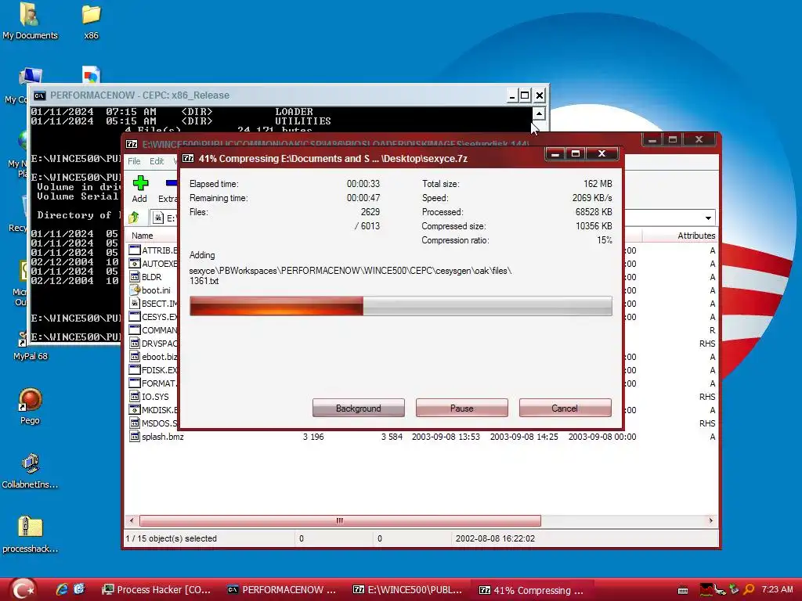
Task: Select the MSDOS.S file icon
Action: (135, 423)
